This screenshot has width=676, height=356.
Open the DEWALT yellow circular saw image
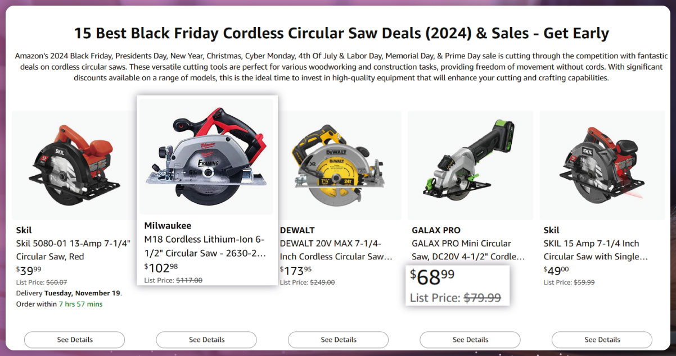point(338,165)
